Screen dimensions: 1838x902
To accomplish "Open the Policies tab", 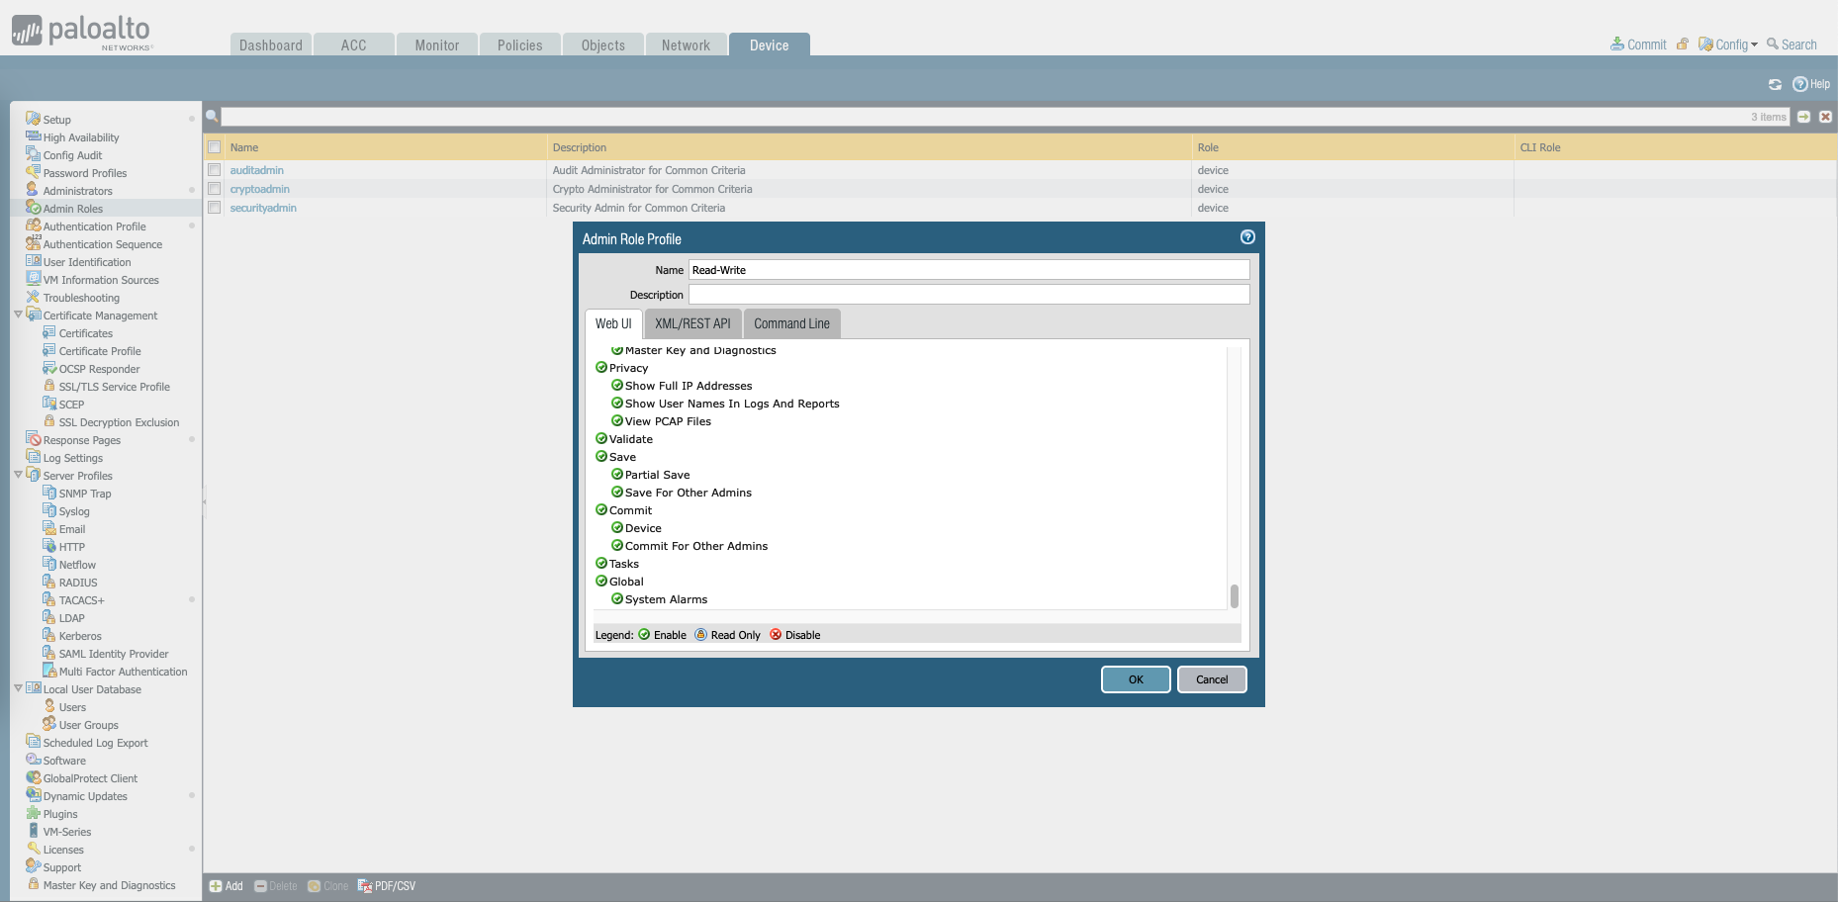I will tap(519, 45).
